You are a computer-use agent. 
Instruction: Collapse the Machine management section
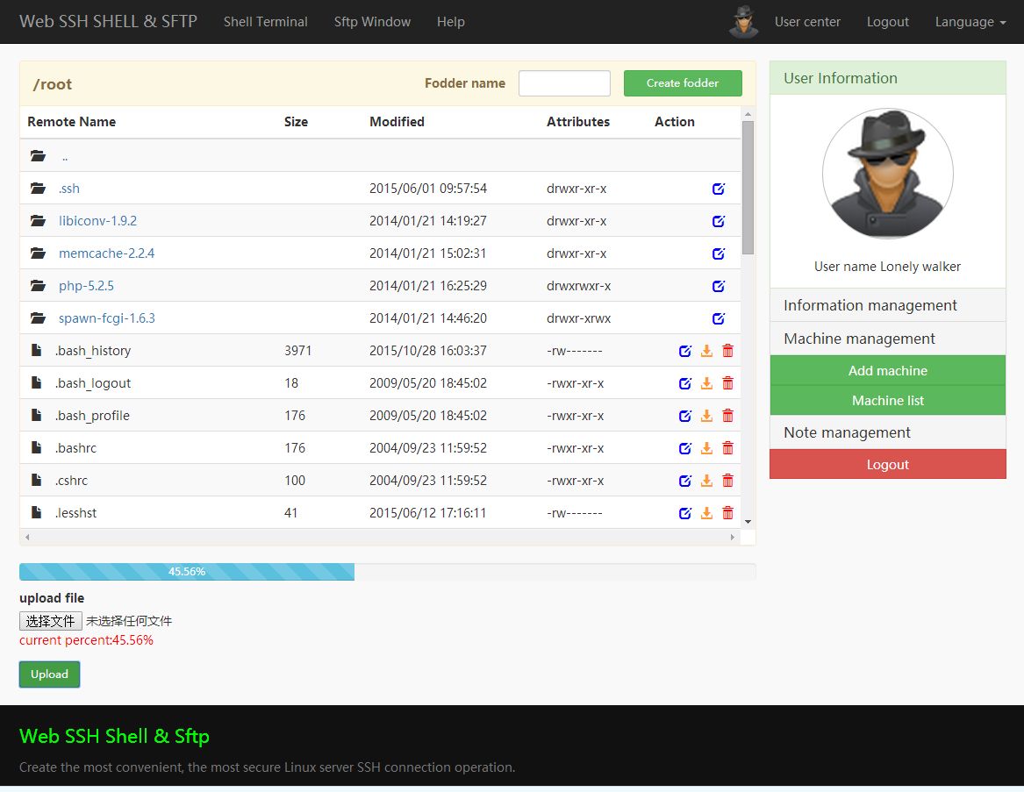[x=859, y=339]
